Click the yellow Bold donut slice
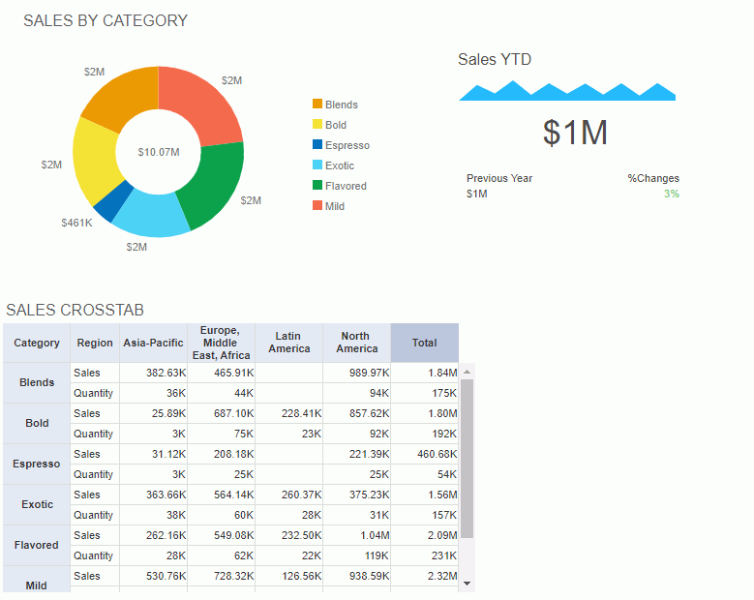This screenshot has height=600, width=754. [x=94, y=163]
